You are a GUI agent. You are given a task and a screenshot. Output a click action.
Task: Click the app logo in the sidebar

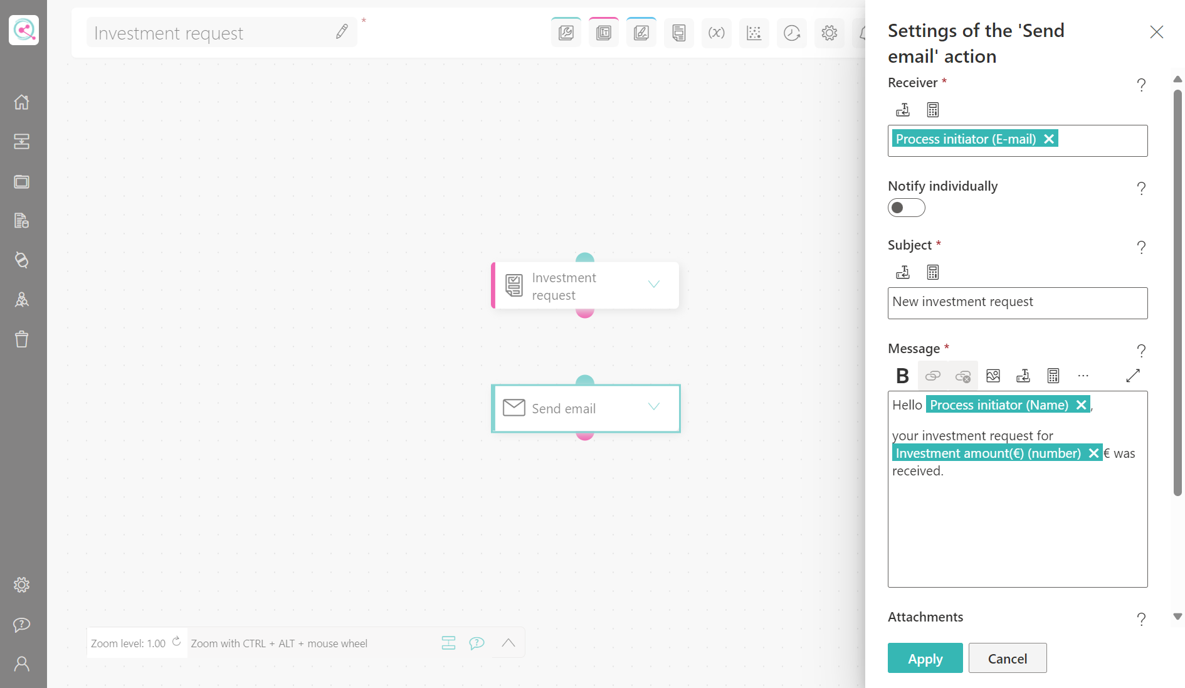point(24,30)
